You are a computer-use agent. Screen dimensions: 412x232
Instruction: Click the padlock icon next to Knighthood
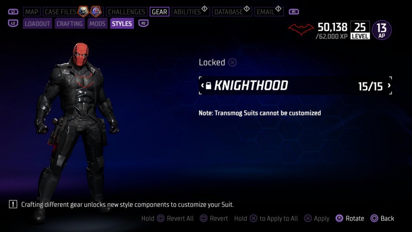point(208,86)
